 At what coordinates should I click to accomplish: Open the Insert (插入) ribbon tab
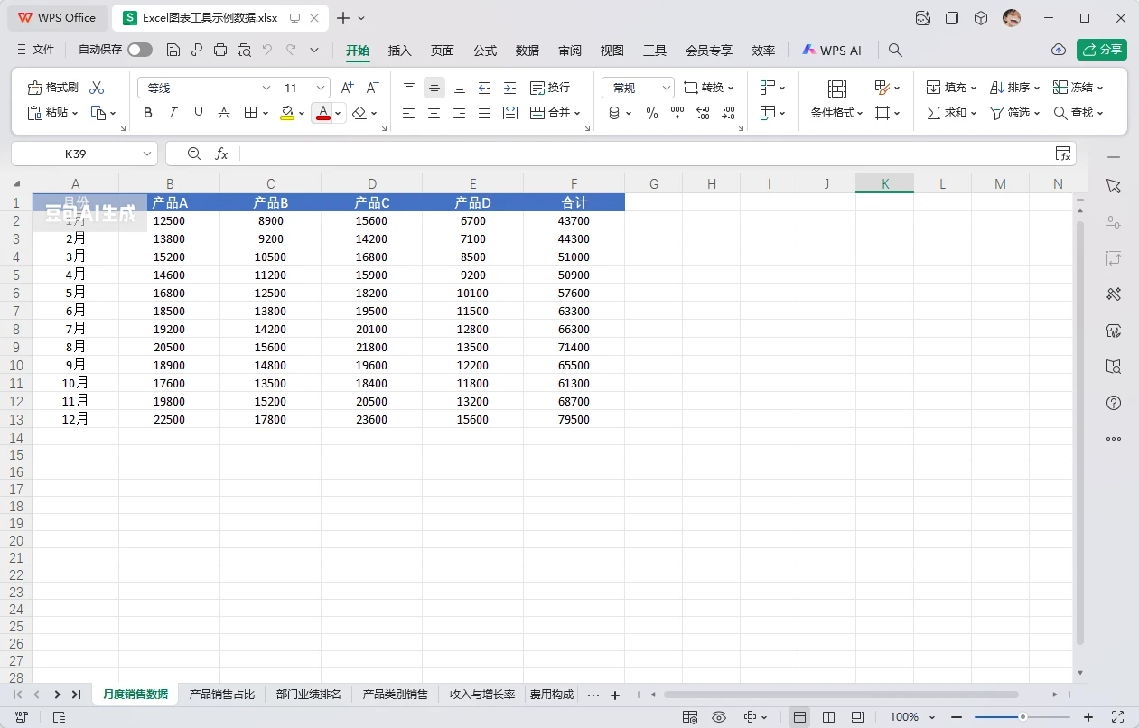click(400, 51)
